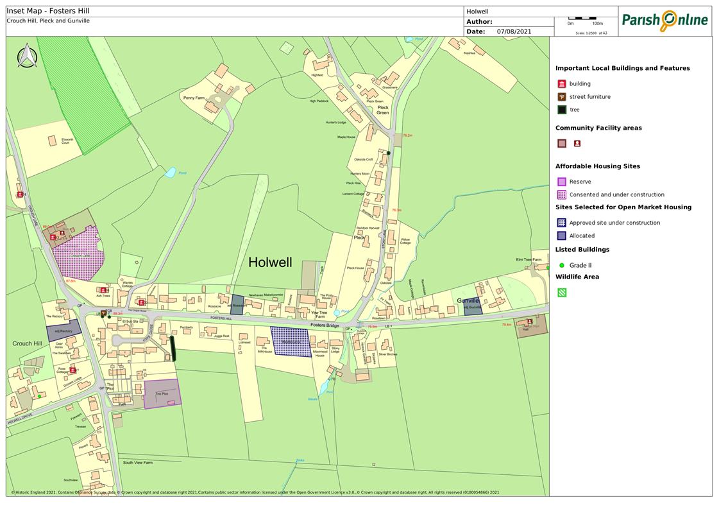The height and width of the screenshot is (509, 719).
Task: Click the long dark tree belt east of Foxs Close
Action: coord(173,349)
